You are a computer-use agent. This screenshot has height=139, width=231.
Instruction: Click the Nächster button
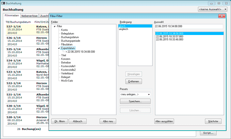click(x=213, y=122)
